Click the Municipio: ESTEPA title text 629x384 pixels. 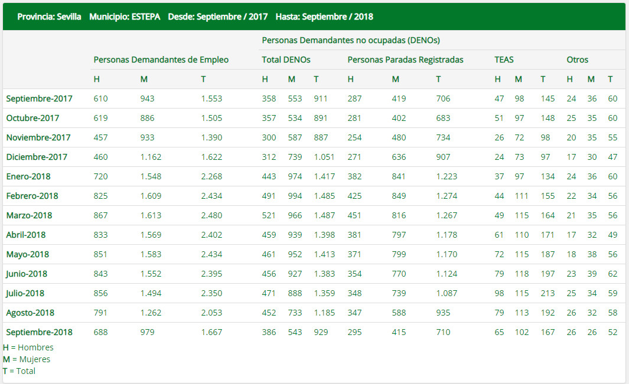pos(125,17)
